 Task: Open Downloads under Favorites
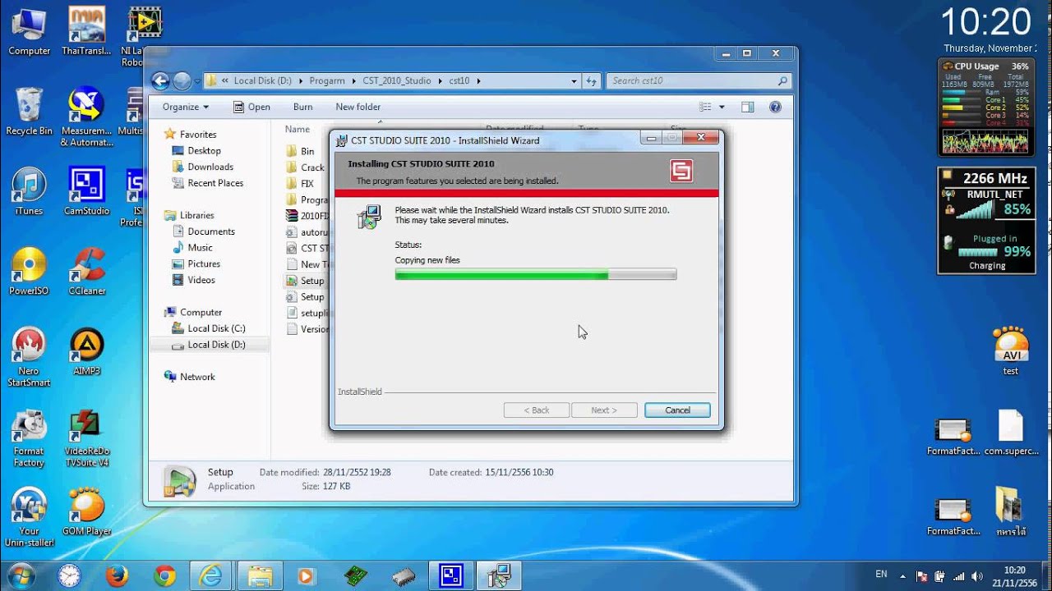pos(210,167)
